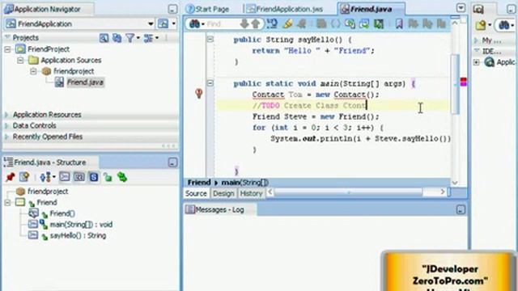Click the main(String[]) breadcrumb

[x=244, y=183]
